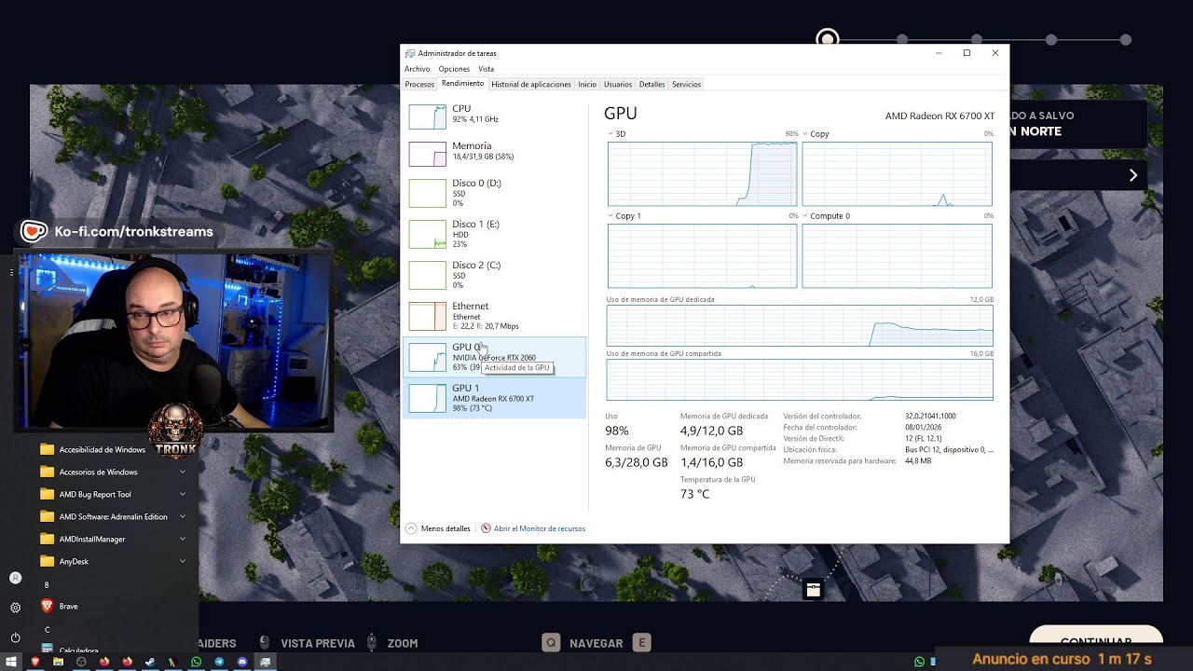Viewport: 1193px width, 671px height.
Task: Click dedicated GPU memory usage graph
Action: click(x=800, y=325)
